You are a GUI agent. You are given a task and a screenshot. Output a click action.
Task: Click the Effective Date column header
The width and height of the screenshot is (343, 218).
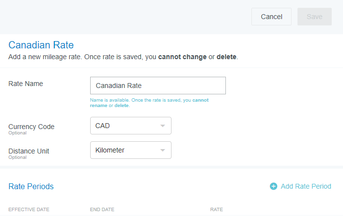pos(29,210)
